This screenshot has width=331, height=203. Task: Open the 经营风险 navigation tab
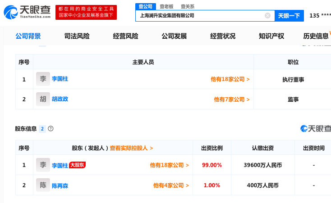point(125,36)
